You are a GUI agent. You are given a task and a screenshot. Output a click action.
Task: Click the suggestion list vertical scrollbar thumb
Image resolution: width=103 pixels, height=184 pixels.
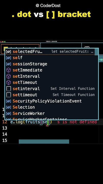coord(96,52)
